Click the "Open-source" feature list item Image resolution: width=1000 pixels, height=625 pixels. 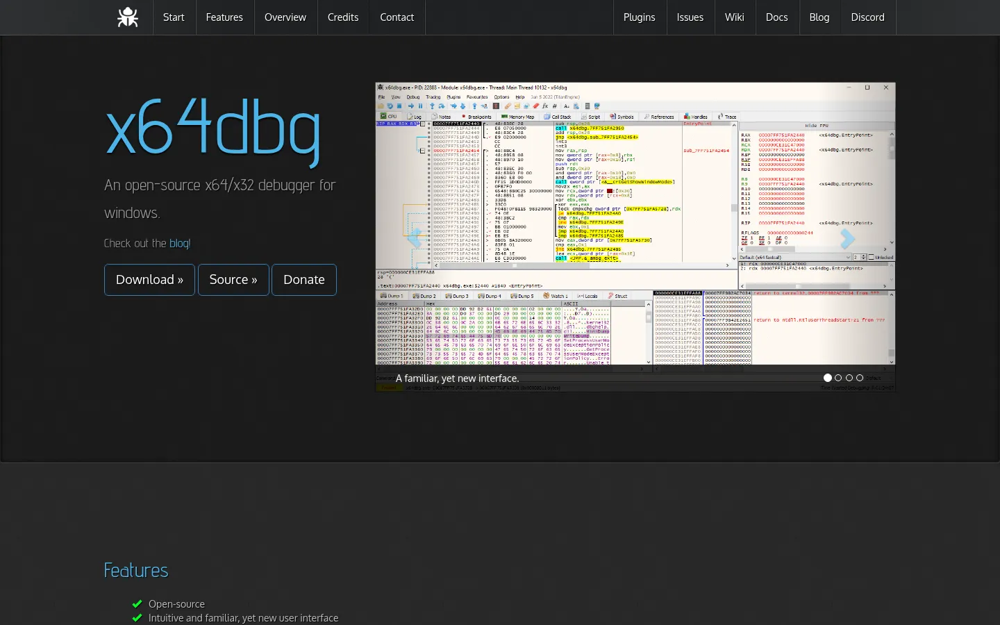pos(176,604)
